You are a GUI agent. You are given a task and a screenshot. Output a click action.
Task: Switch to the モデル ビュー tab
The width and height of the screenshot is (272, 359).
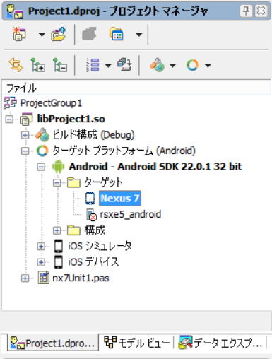[136, 343]
